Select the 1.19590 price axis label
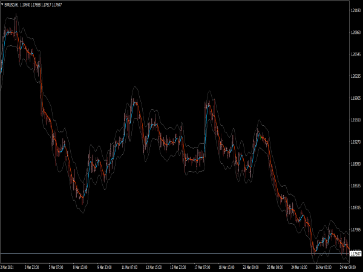This screenshot has height=272, width=363. click(x=356, y=120)
